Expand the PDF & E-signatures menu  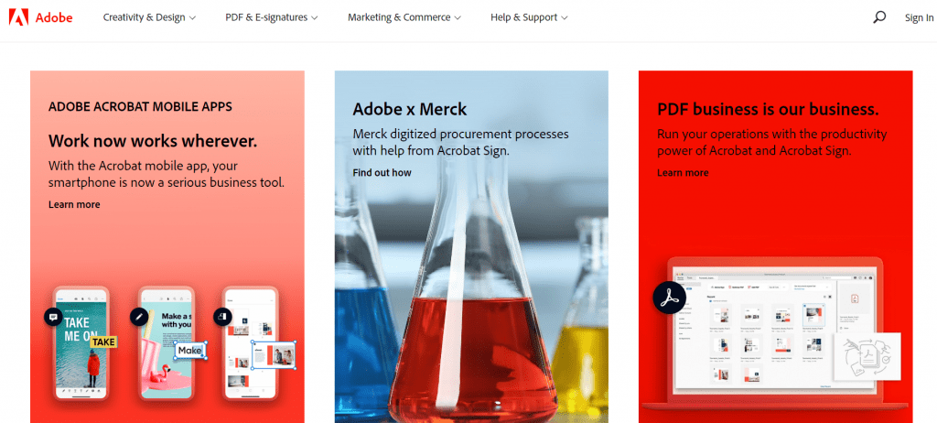click(272, 17)
